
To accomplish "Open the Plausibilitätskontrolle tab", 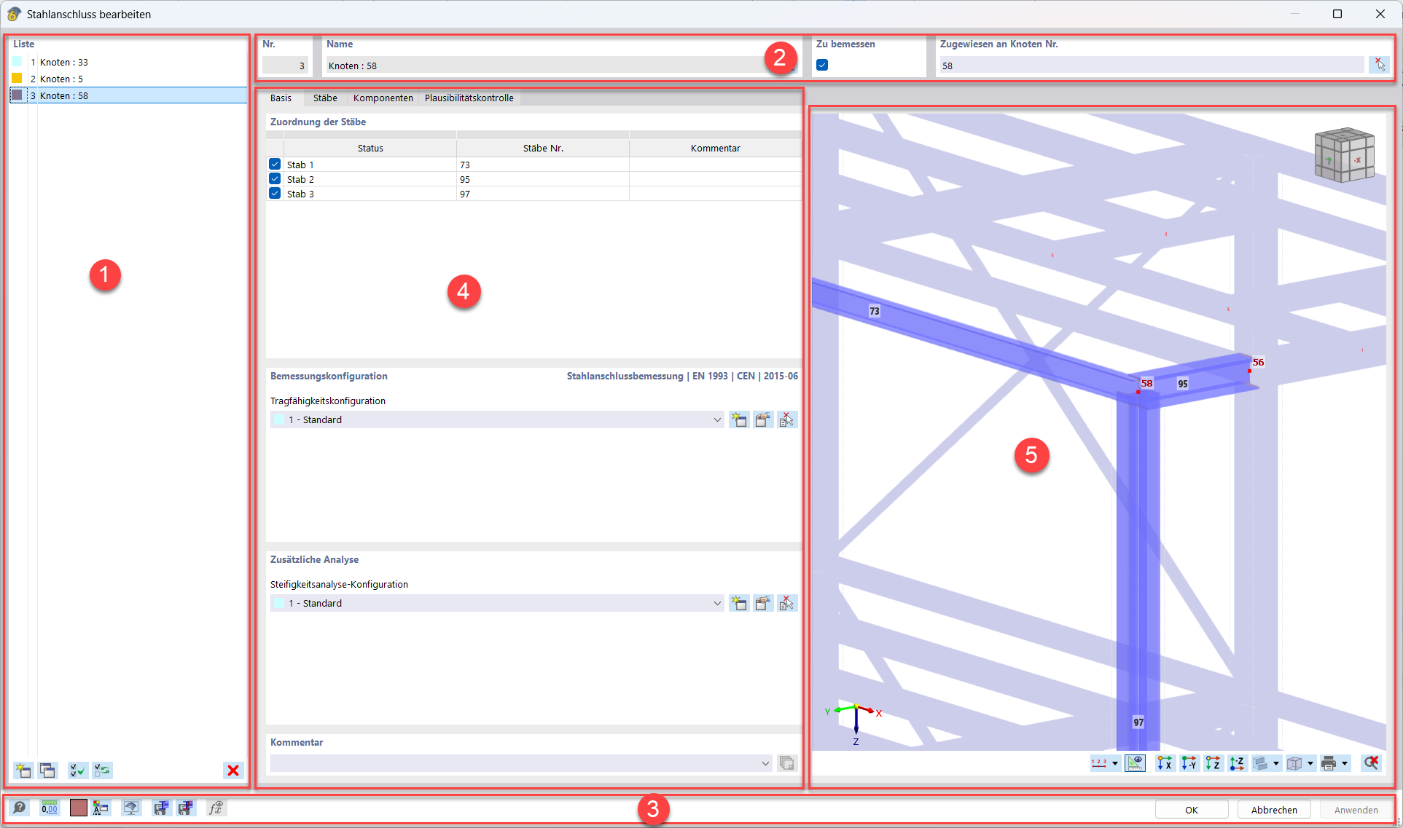I will [469, 98].
